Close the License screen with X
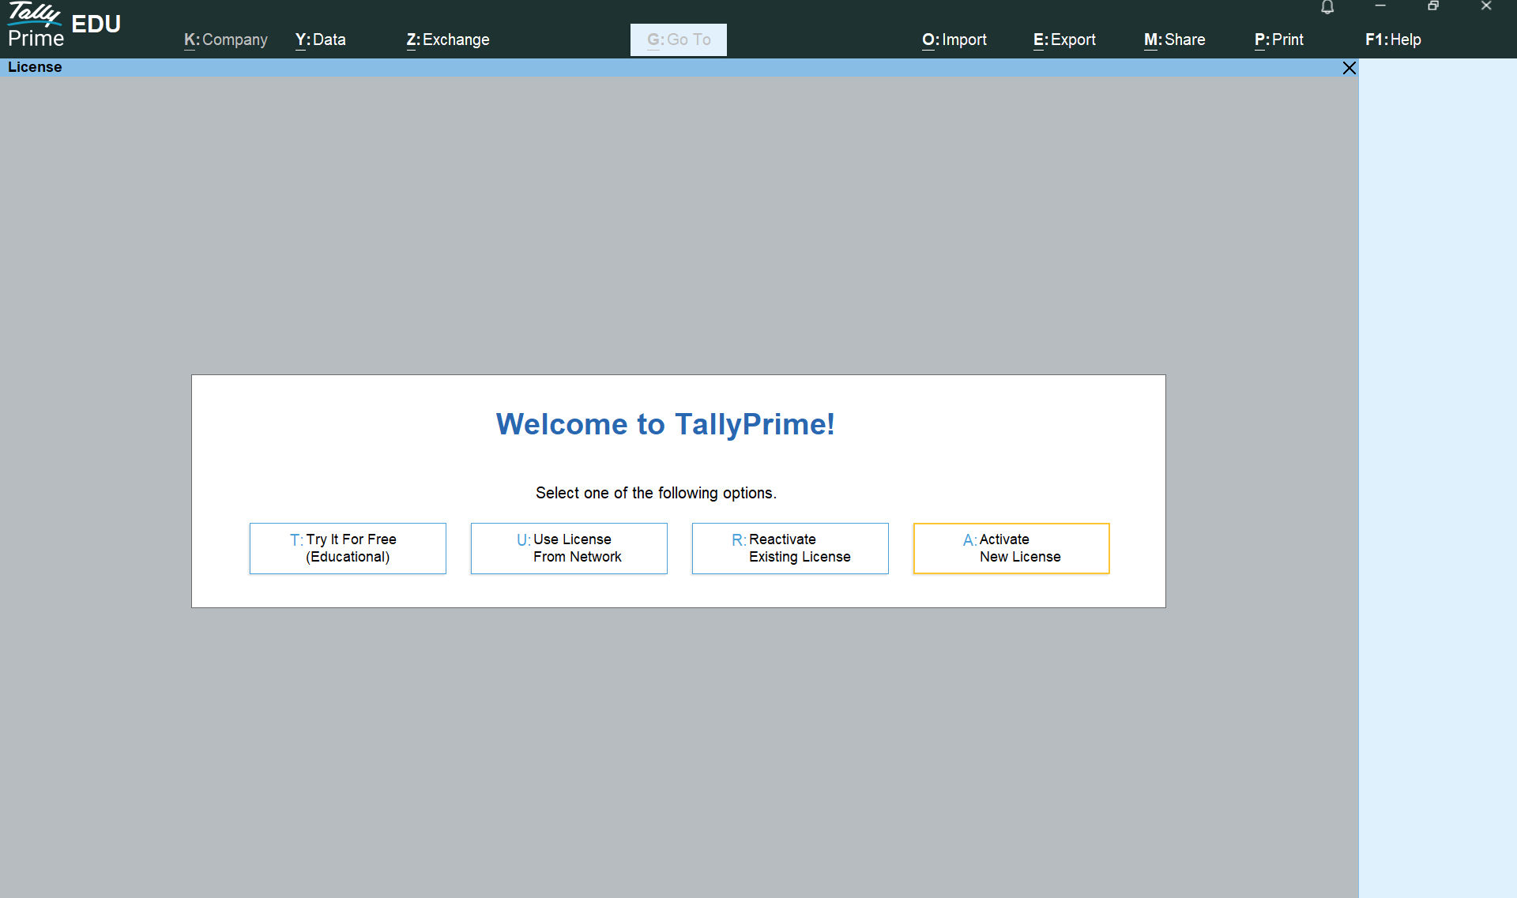 1349,68
